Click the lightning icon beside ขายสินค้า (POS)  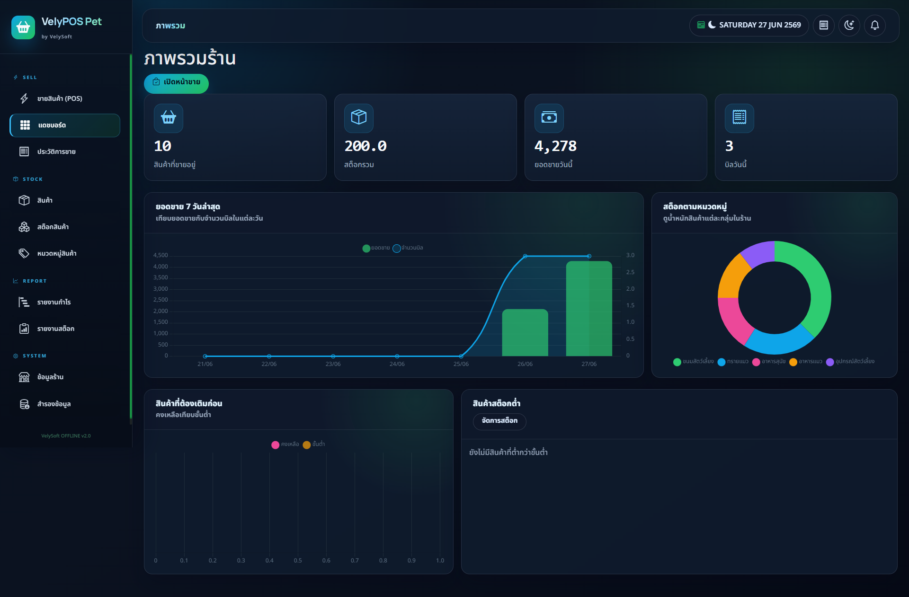[24, 98]
